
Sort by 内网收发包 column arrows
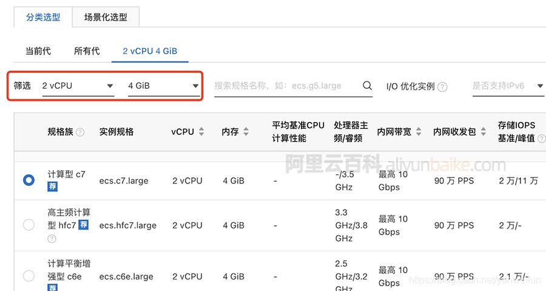pyautogui.click(x=484, y=132)
